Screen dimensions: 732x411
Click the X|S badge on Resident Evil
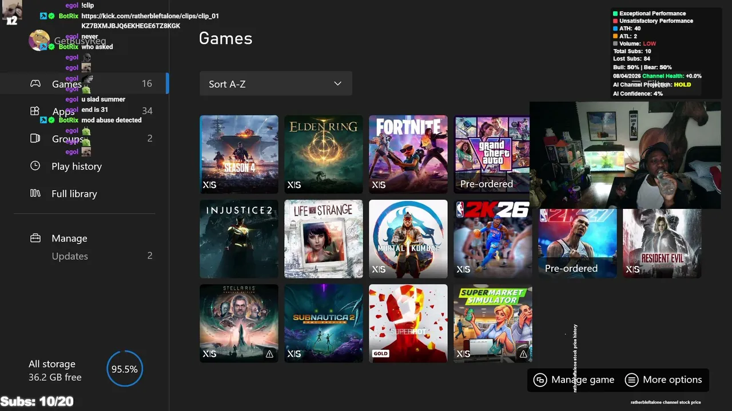click(x=632, y=269)
